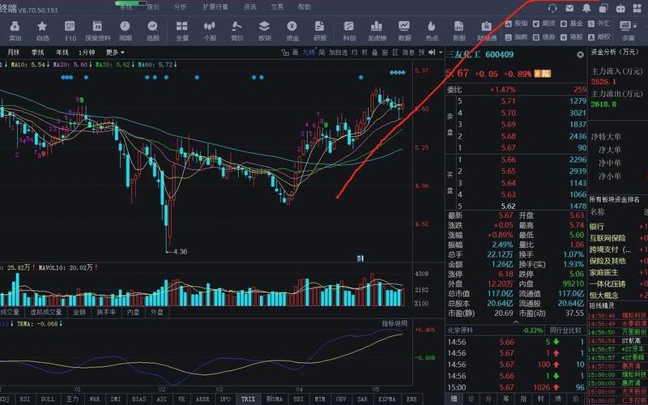Open customer service headset icon
This screenshot has width=648, height=405.
552,8
